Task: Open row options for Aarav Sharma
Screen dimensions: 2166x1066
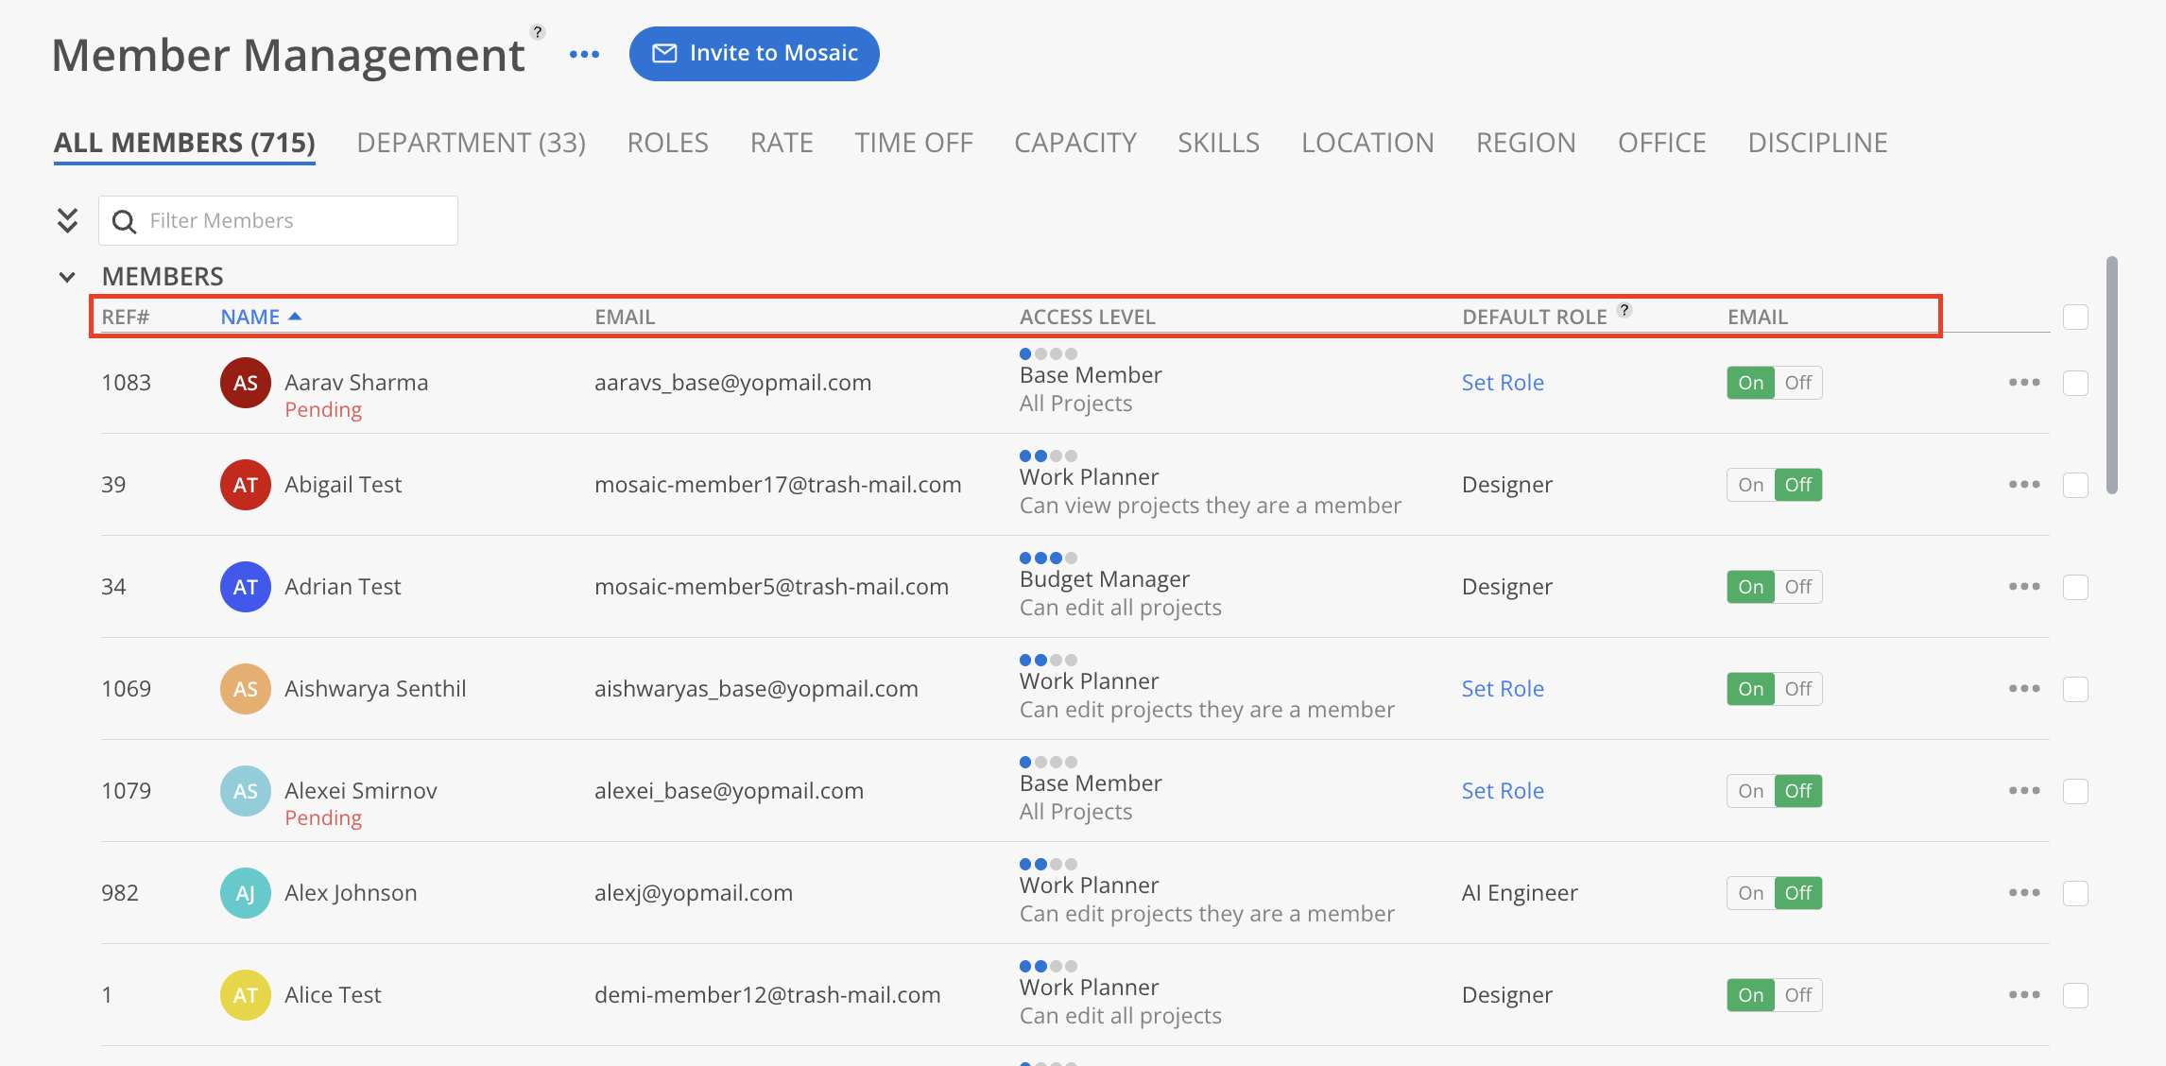Action: 2024,383
